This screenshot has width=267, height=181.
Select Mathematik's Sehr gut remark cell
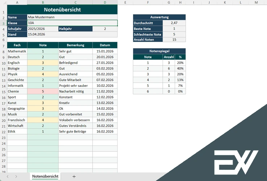[x=75, y=51]
